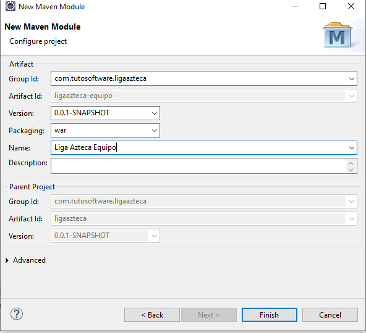Click the Parent Project group heading
The width and height of the screenshot is (366, 333).
point(32,187)
